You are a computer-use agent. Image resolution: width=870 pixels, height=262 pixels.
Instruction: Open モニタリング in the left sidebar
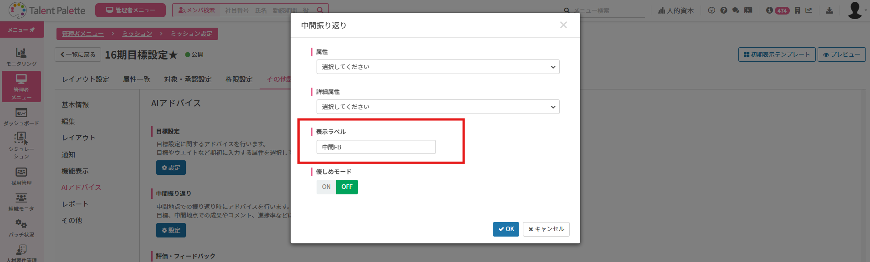[x=21, y=57]
